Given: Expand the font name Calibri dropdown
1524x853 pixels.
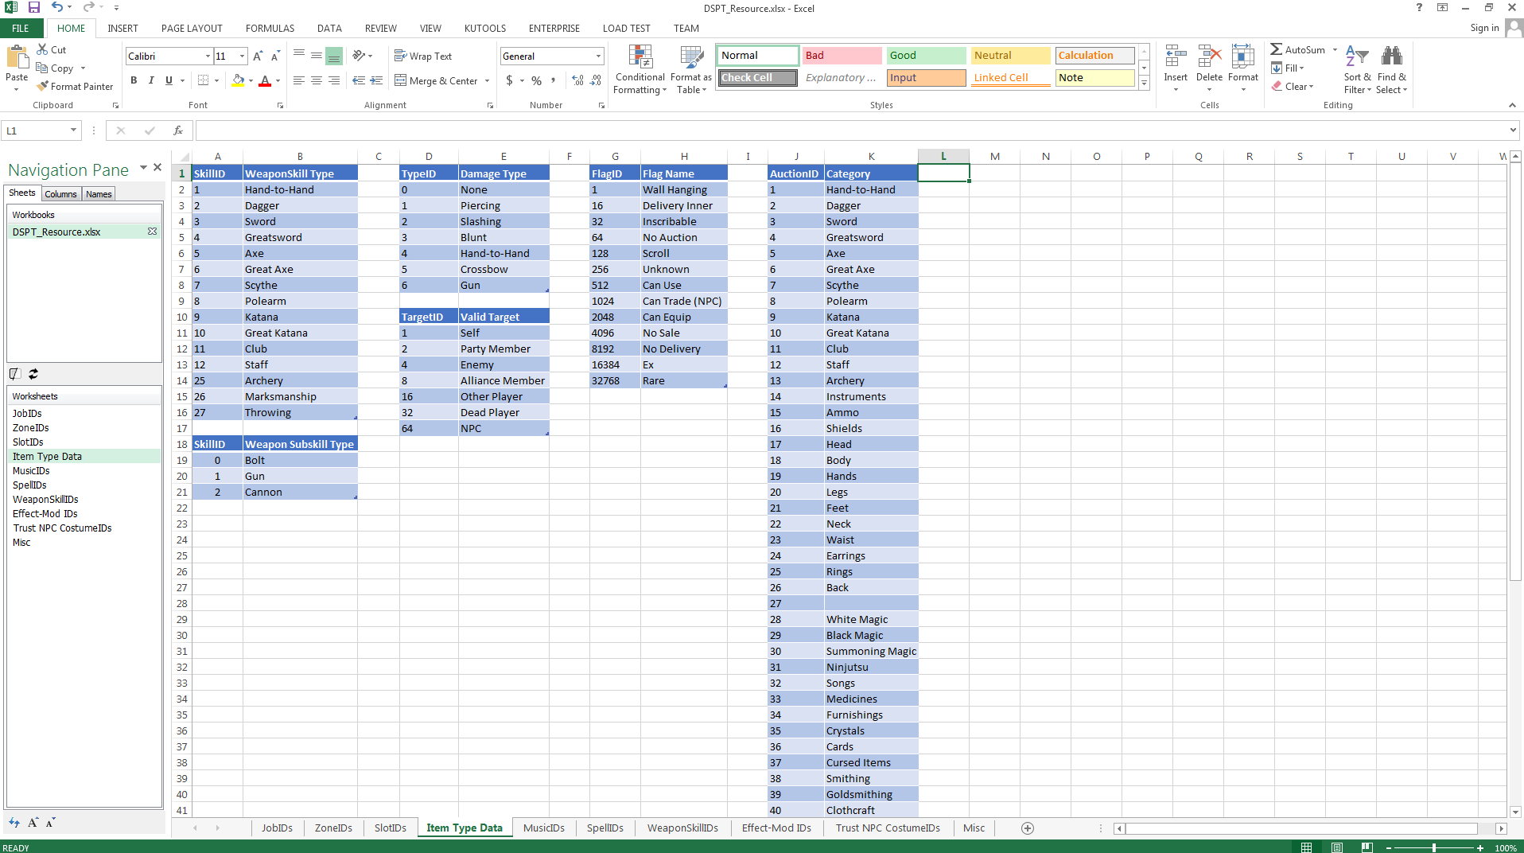Looking at the screenshot, I should 208,56.
